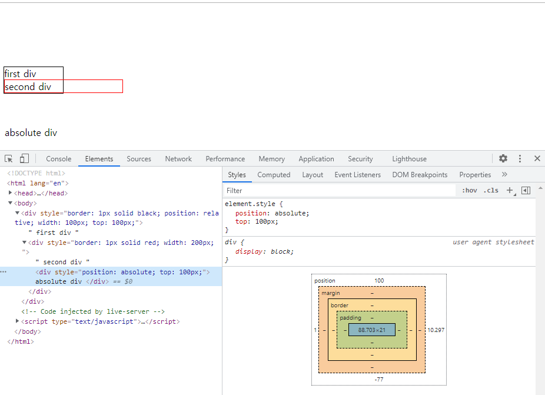545x395 pixels.
Task: Select the user agent stylesheet label
Action: click(493, 242)
